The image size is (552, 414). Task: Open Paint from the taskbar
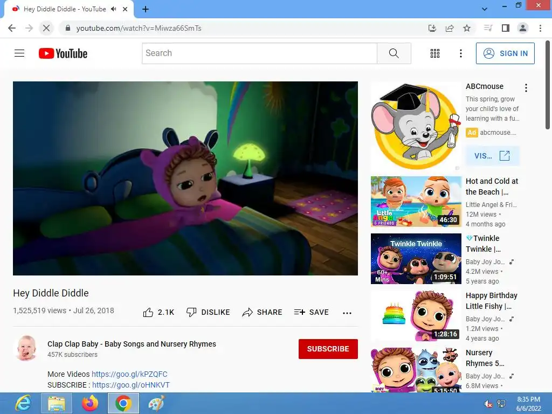(156, 403)
